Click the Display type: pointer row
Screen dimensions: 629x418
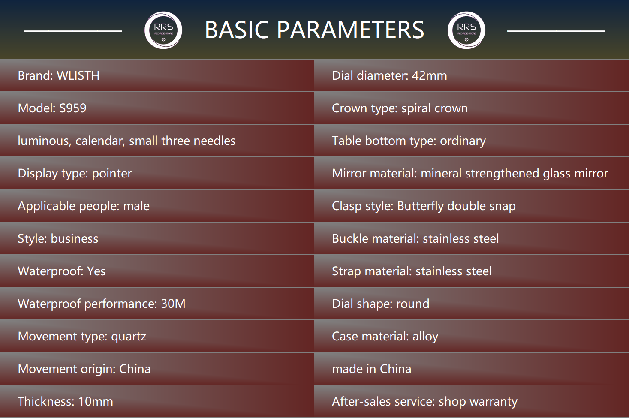click(75, 174)
